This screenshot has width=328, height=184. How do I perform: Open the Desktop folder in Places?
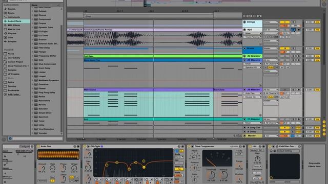(12, 86)
